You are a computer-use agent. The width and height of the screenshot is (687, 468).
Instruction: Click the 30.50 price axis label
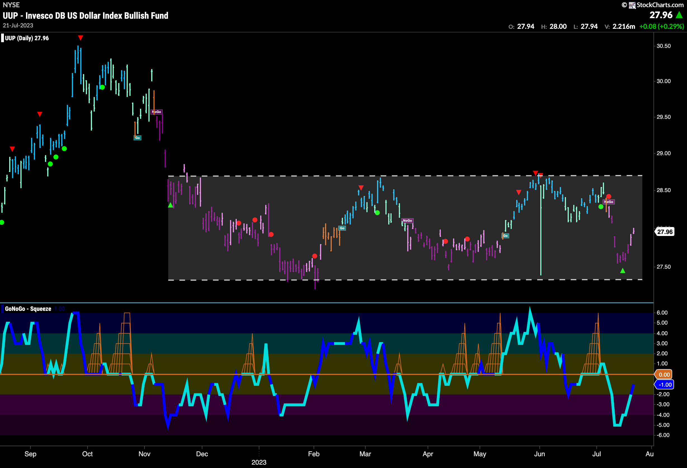[663, 46]
